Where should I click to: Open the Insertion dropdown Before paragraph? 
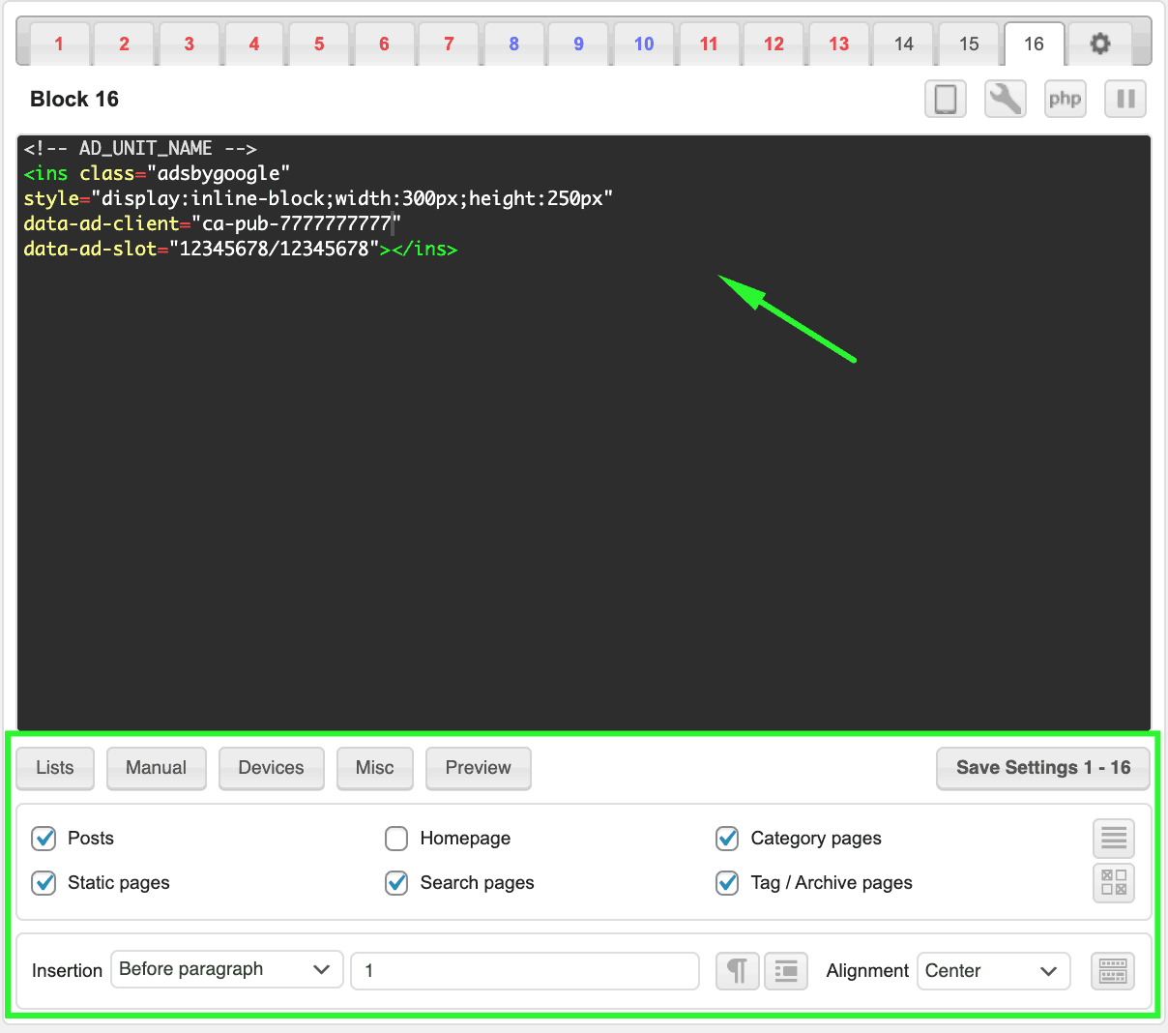227,969
